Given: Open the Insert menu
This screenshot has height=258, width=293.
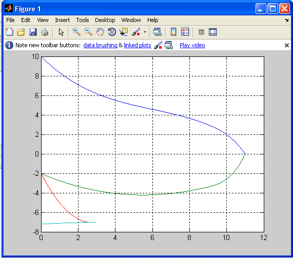Looking at the screenshot, I should [x=62, y=20].
